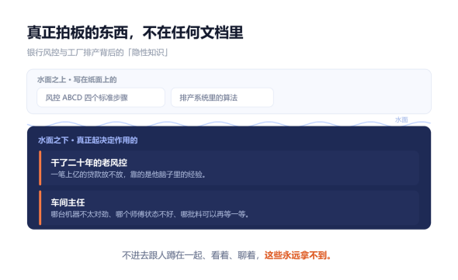Select the 排产系统里的算法 chip

[x=222, y=98]
